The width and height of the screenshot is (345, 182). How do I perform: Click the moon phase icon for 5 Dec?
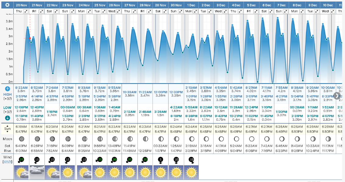pyautogui.click(x=251, y=139)
